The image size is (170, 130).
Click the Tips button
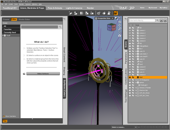point(5,121)
